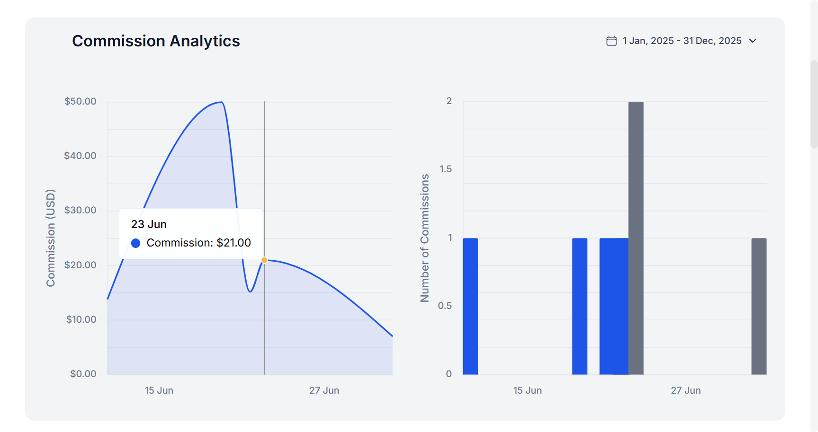Screen dimensions: 818x432
Task: Click the calendar icon beside the date range
Action: pyautogui.click(x=611, y=41)
